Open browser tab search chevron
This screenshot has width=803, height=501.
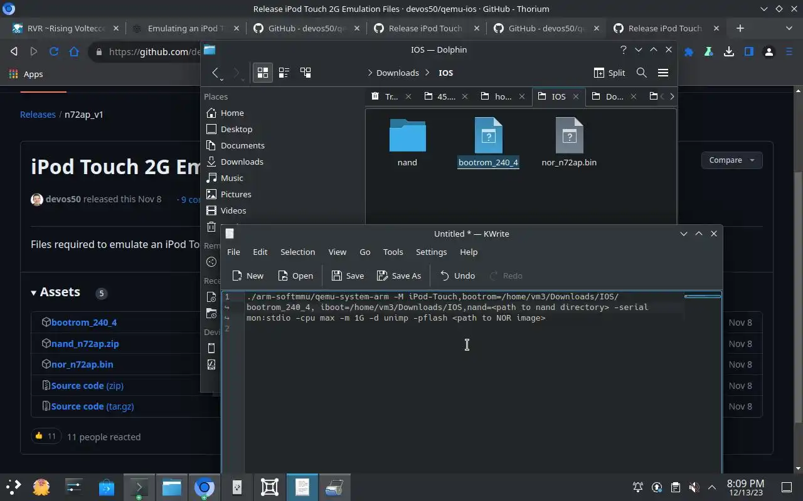pyautogui.click(x=789, y=28)
